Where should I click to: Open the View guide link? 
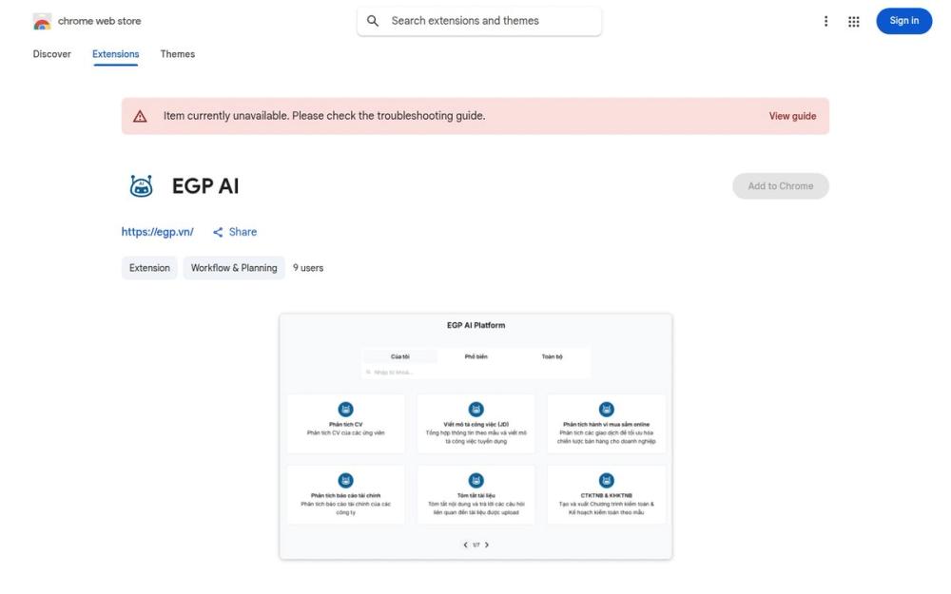click(792, 116)
